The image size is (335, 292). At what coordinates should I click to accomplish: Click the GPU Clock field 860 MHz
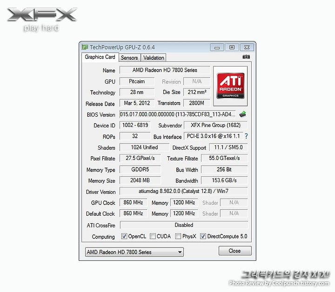click(134, 202)
